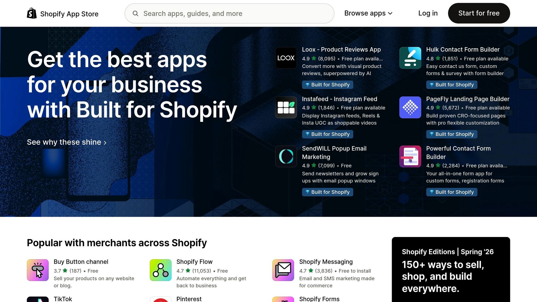The height and width of the screenshot is (302, 537).
Task: Click Log in
Action: 428,13
